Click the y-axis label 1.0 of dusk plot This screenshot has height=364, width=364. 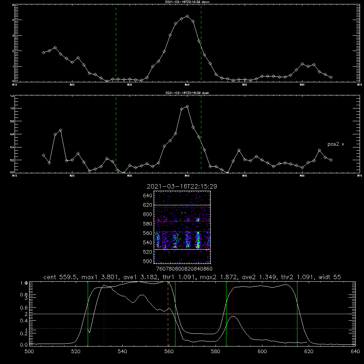point(12,108)
